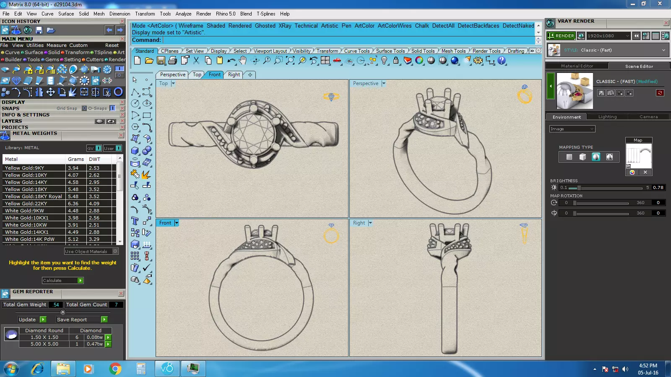Click the pear-shaped gem icon in Main Menu

point(73,70)
